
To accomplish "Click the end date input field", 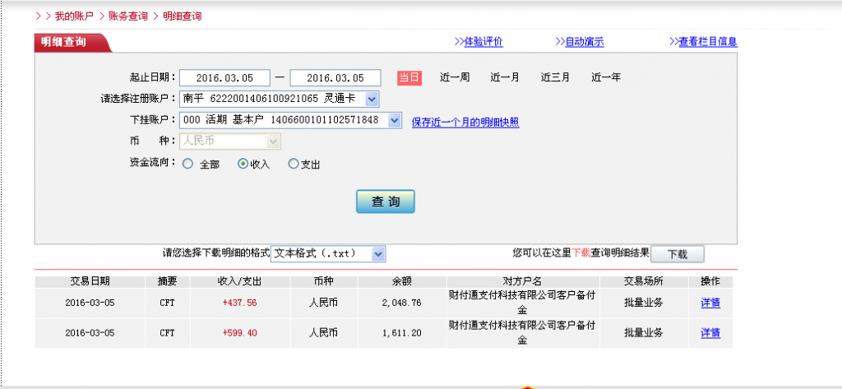I will click(335, 78).
